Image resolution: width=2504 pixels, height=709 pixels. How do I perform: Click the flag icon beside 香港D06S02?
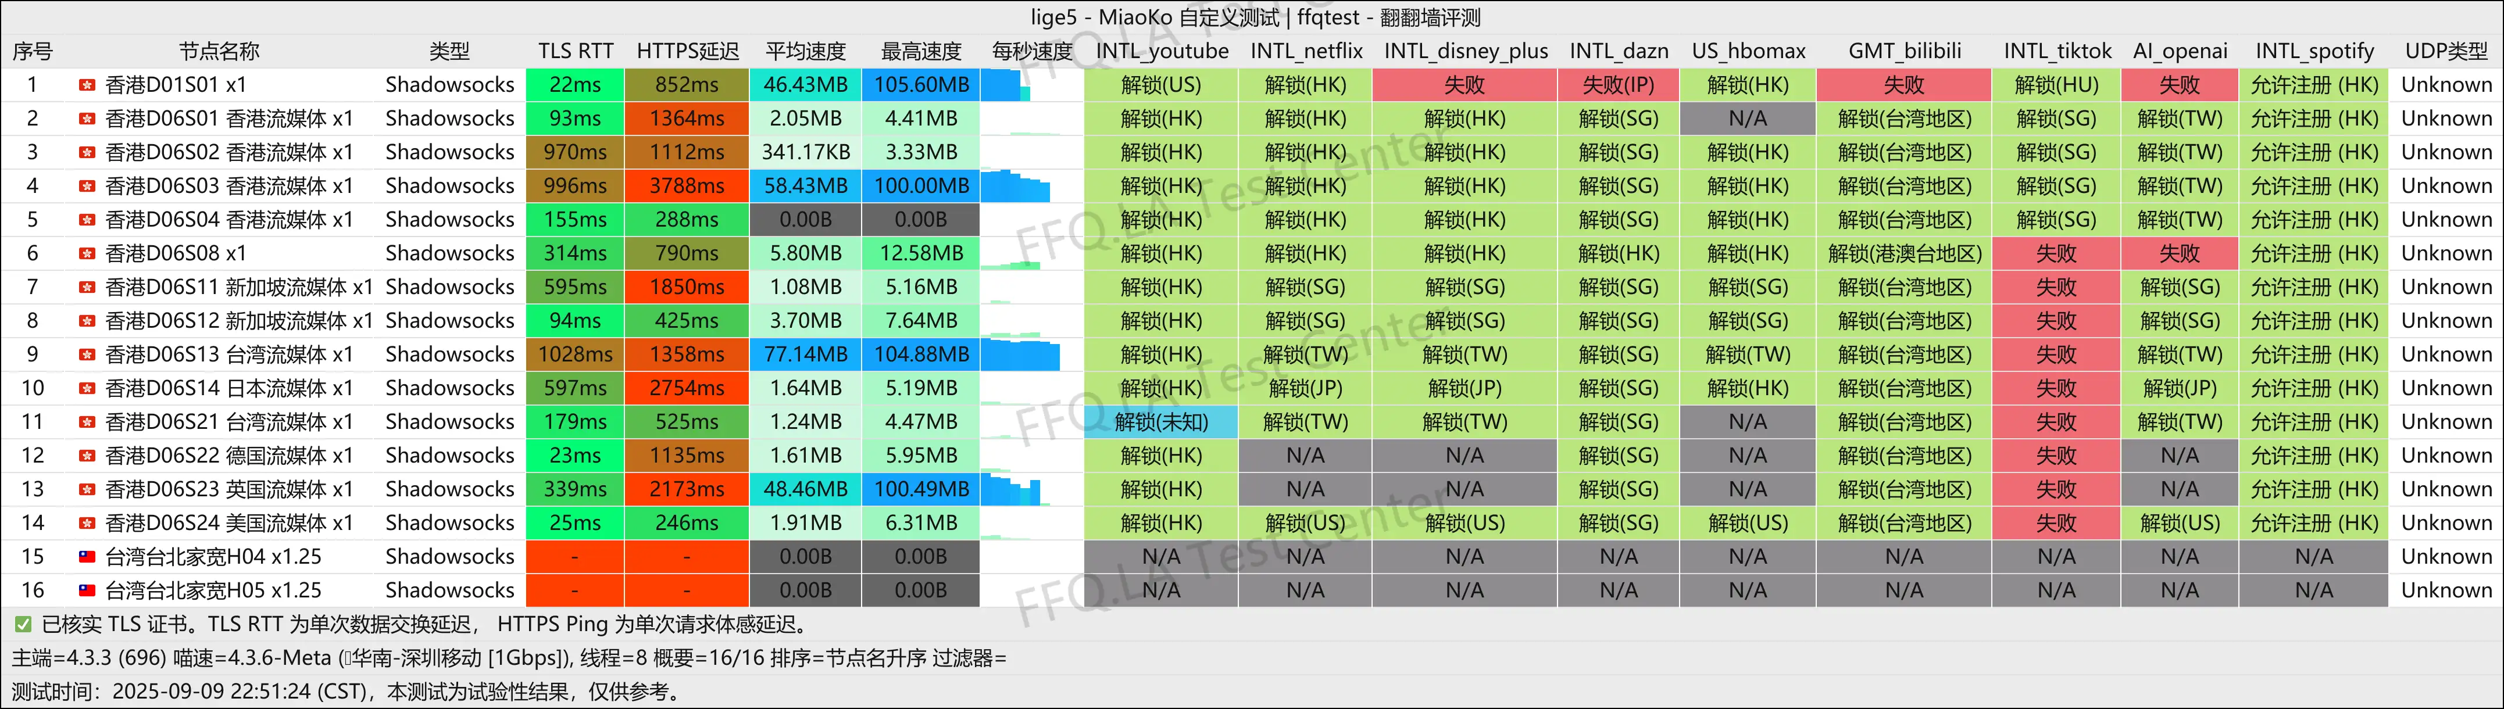[x=87, y=152]
